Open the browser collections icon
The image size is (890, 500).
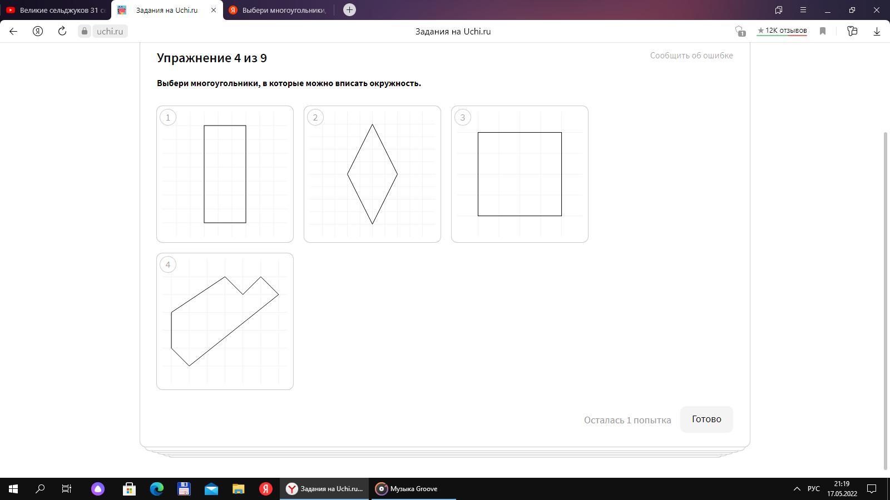pyautogui.click(x=852, y=31)
